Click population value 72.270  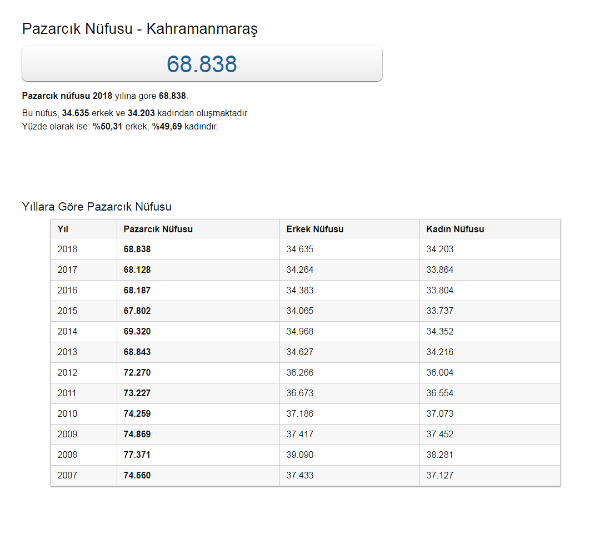pos(137,372)
